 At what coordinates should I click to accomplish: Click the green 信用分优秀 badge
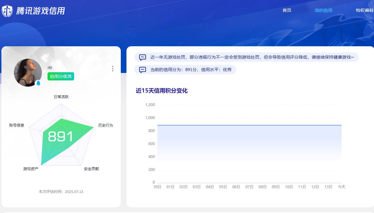click(x=61, y=76)
